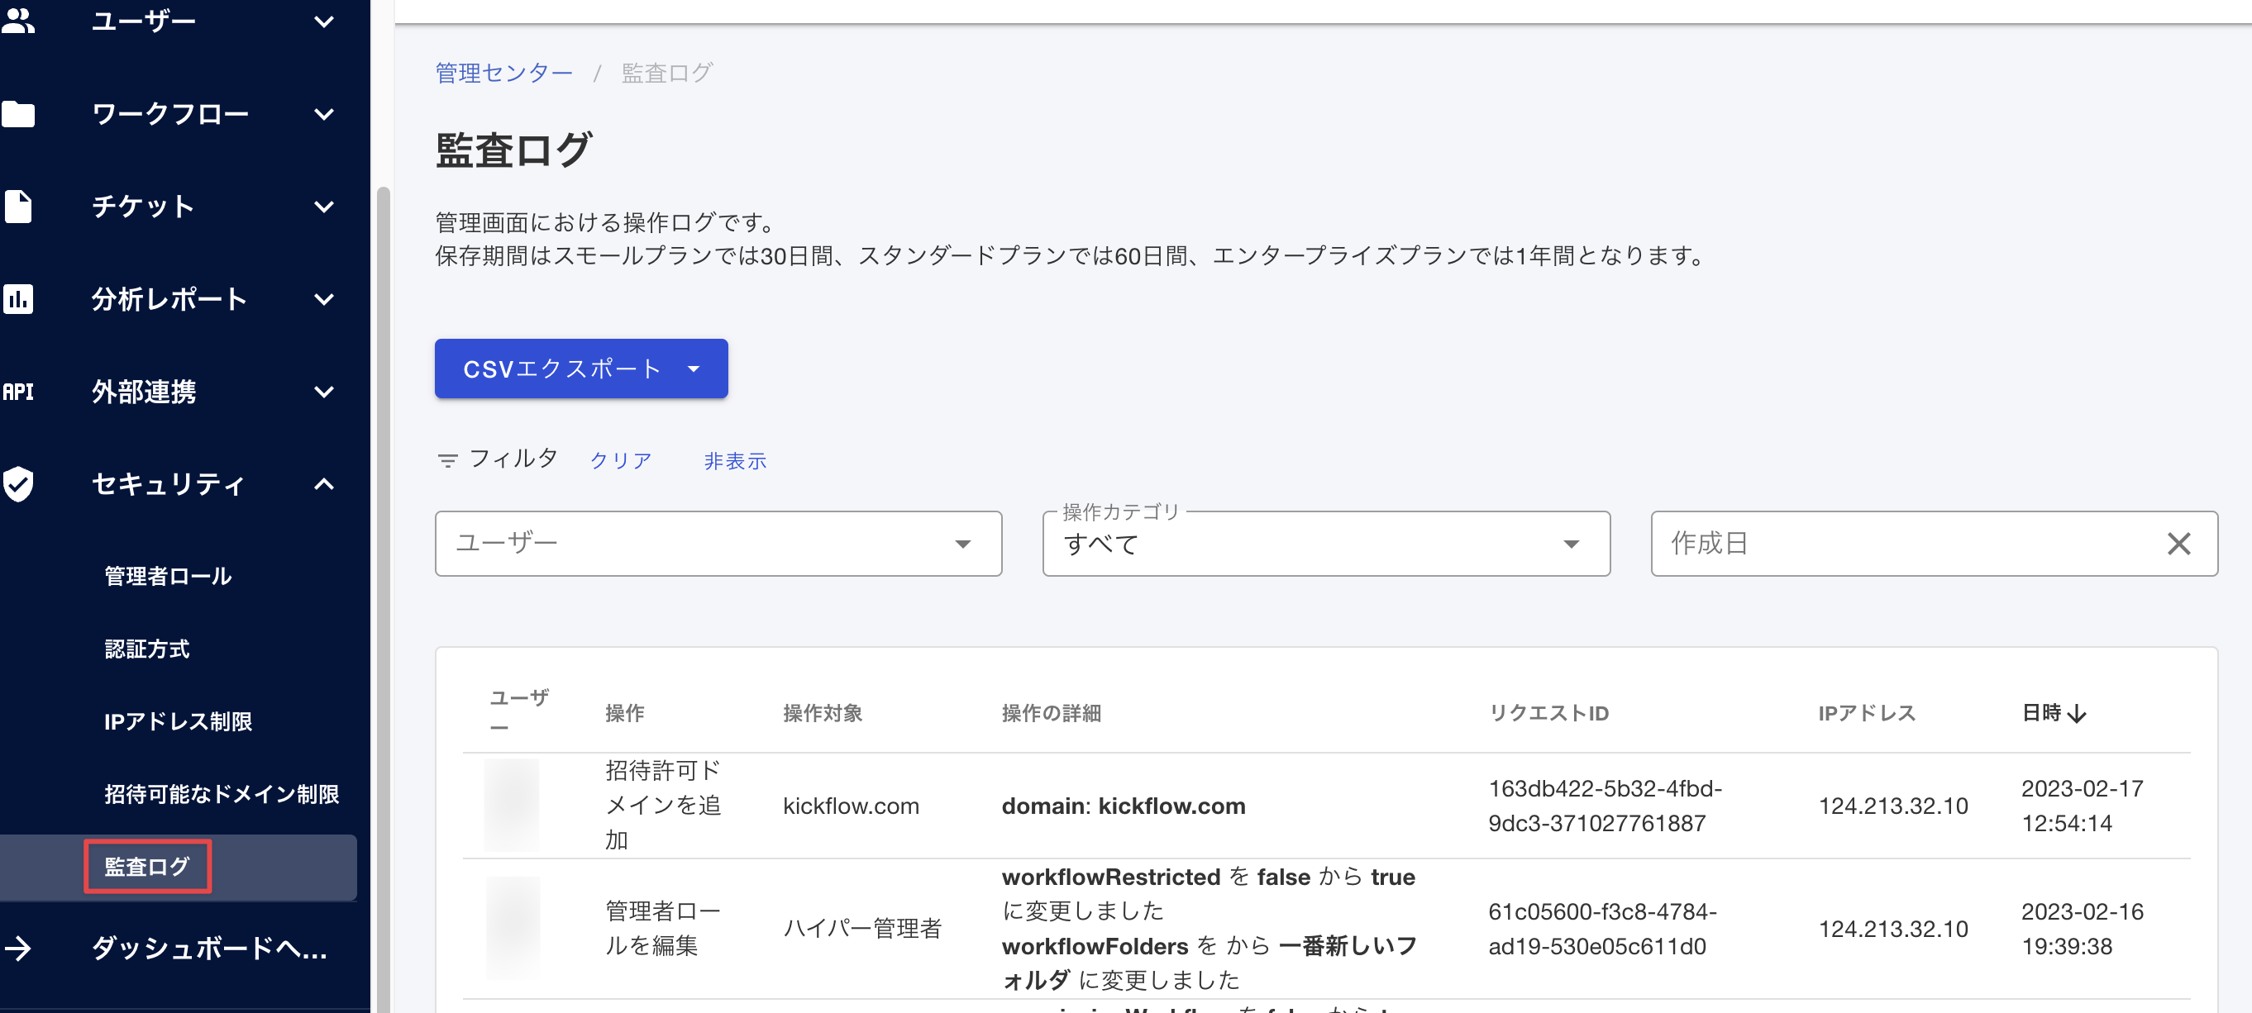The image size is (2252, 1013).
Task: Click the API external integration icon
Action: (x=17, y=392)
